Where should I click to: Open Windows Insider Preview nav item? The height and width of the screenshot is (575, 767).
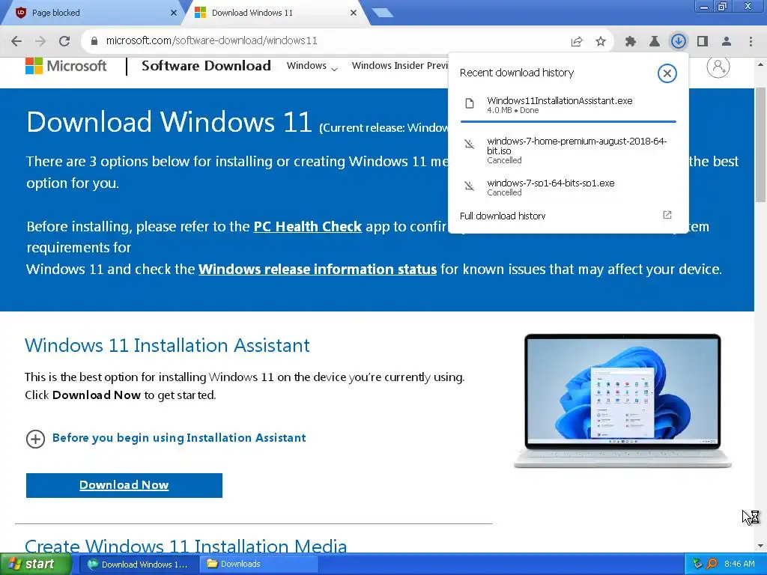click(400, 66)
